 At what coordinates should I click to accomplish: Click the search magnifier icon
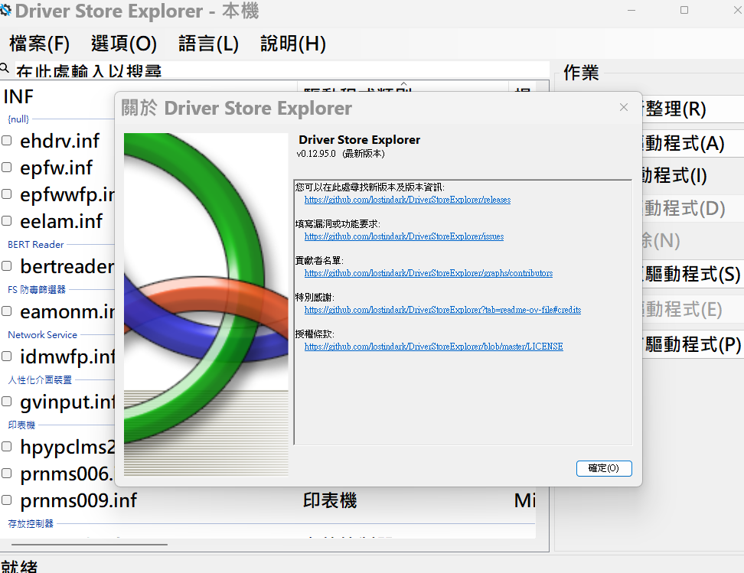point(5,68)
